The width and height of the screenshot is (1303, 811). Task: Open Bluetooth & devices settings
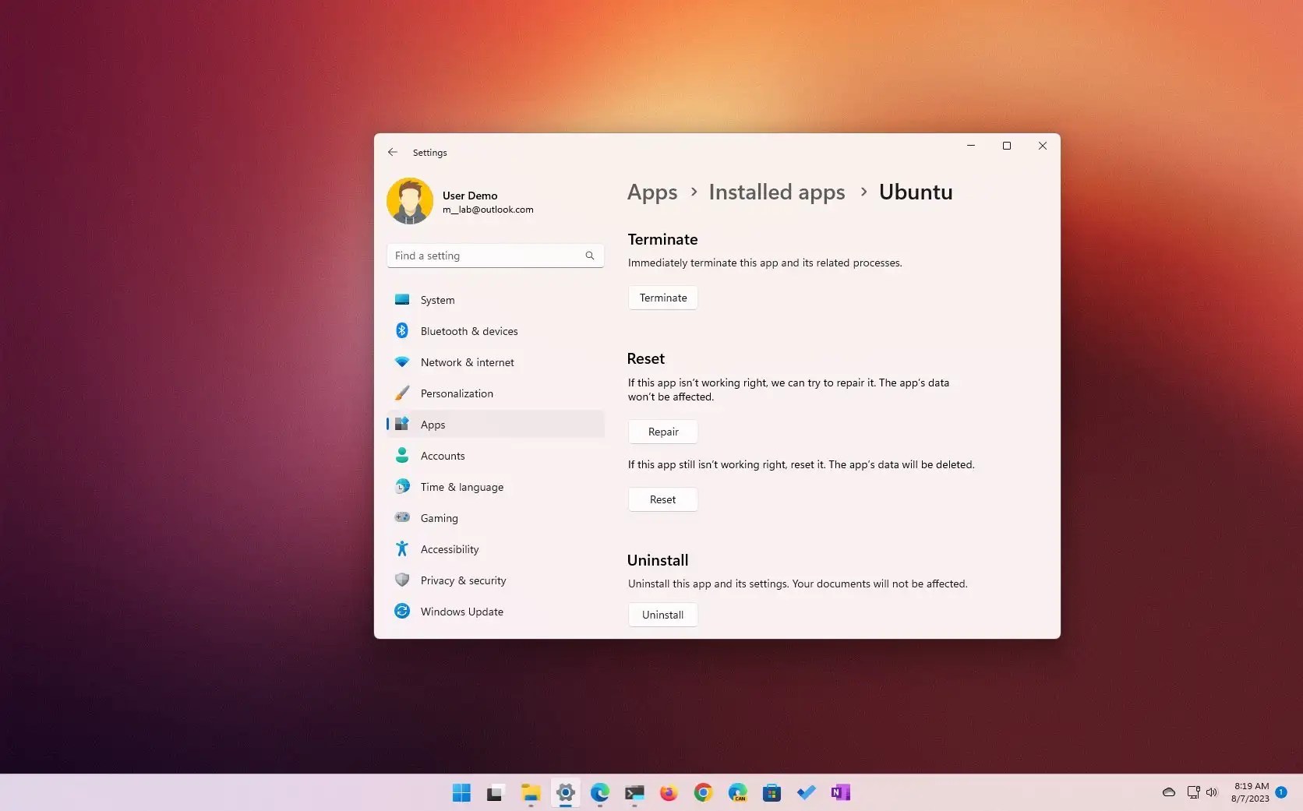click(x=469, y=330)
